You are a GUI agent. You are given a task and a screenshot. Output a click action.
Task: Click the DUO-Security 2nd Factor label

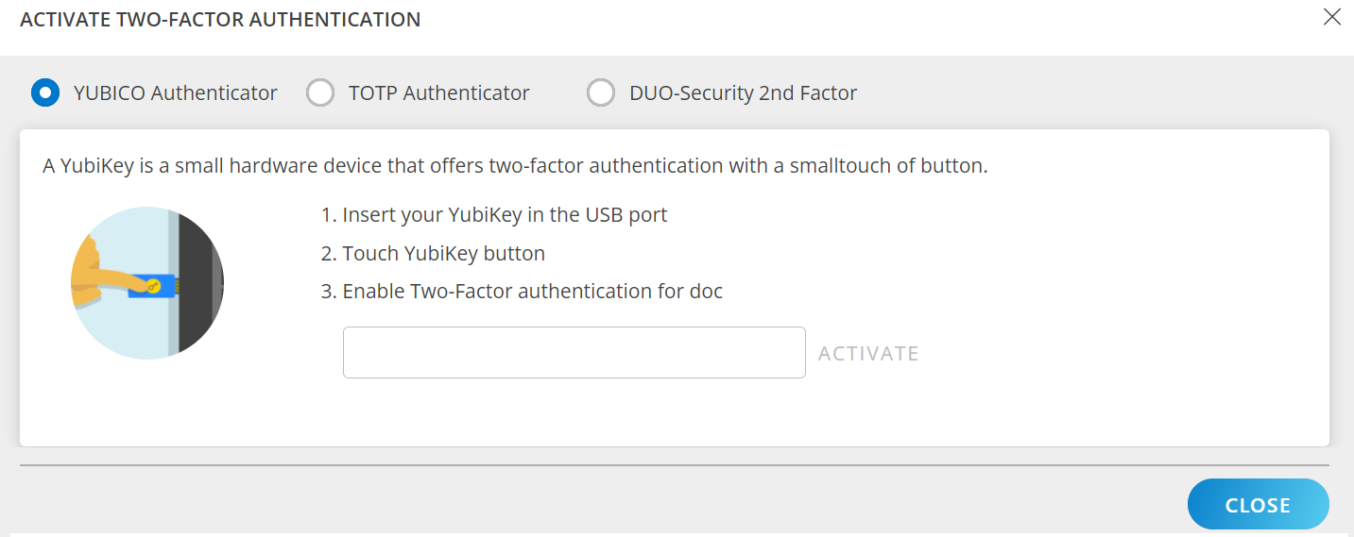tap(743, 92)
